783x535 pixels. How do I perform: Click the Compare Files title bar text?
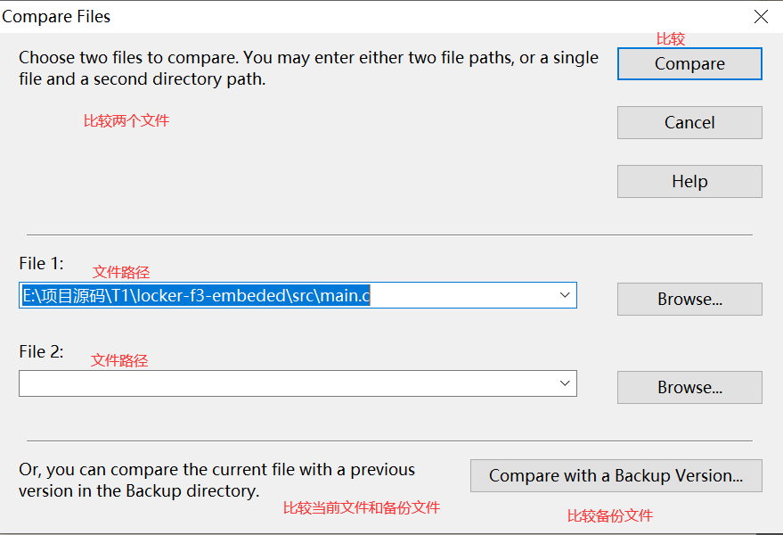(57, 16)
